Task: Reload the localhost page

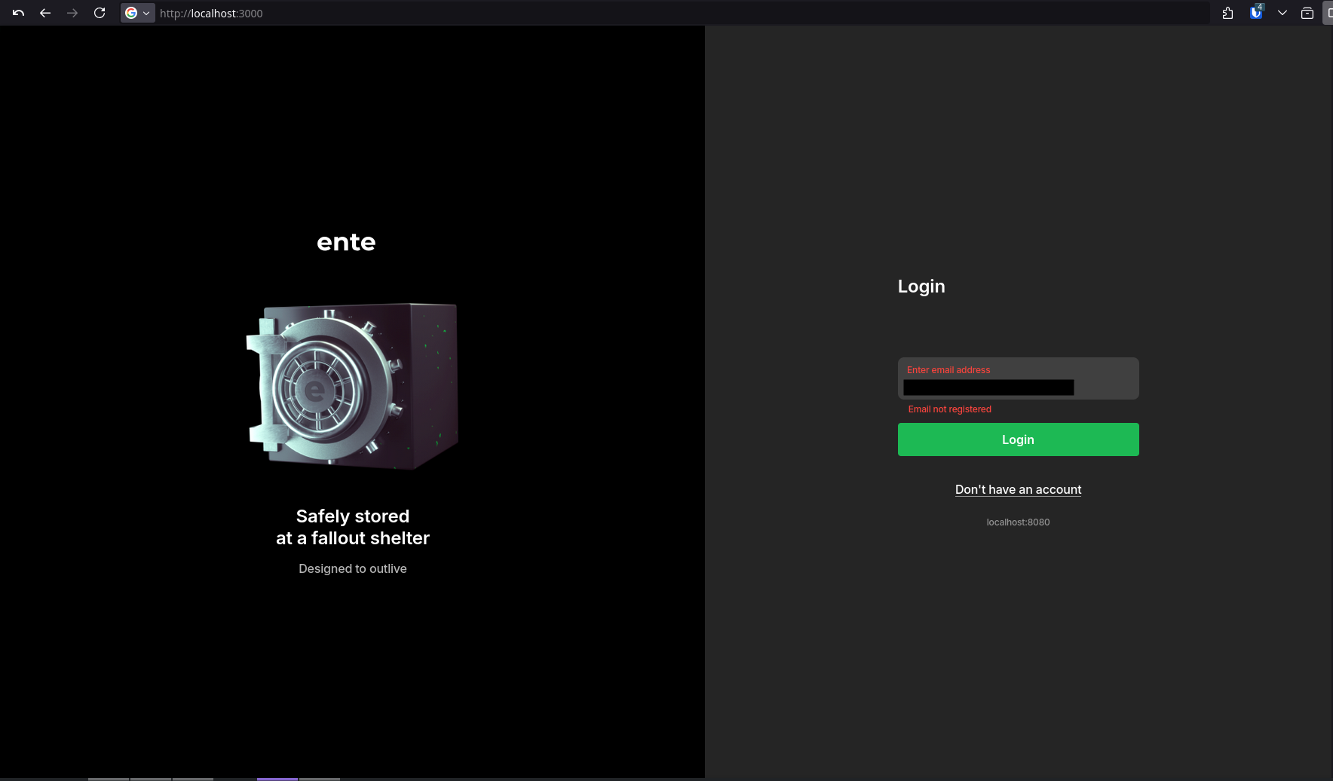Action: [100, 13]
